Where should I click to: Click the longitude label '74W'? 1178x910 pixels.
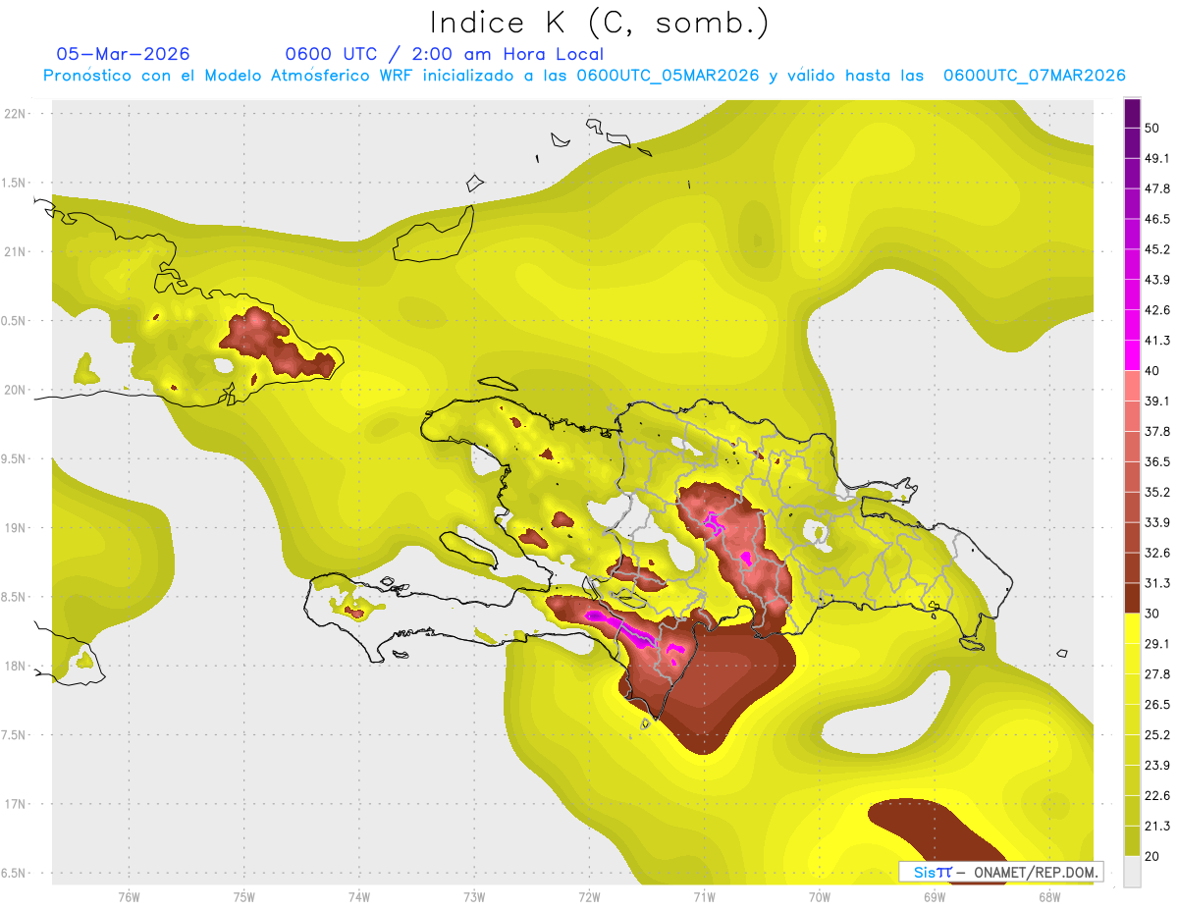(358, 897)
